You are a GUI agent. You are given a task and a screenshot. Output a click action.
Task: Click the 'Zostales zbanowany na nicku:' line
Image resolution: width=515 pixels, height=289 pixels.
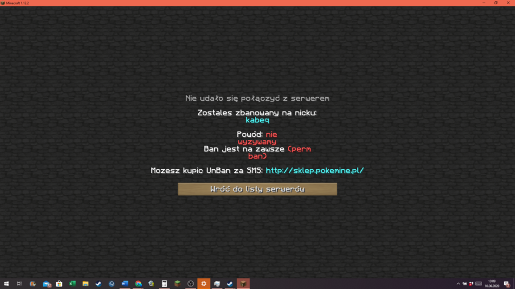click(x=257, y=113)
